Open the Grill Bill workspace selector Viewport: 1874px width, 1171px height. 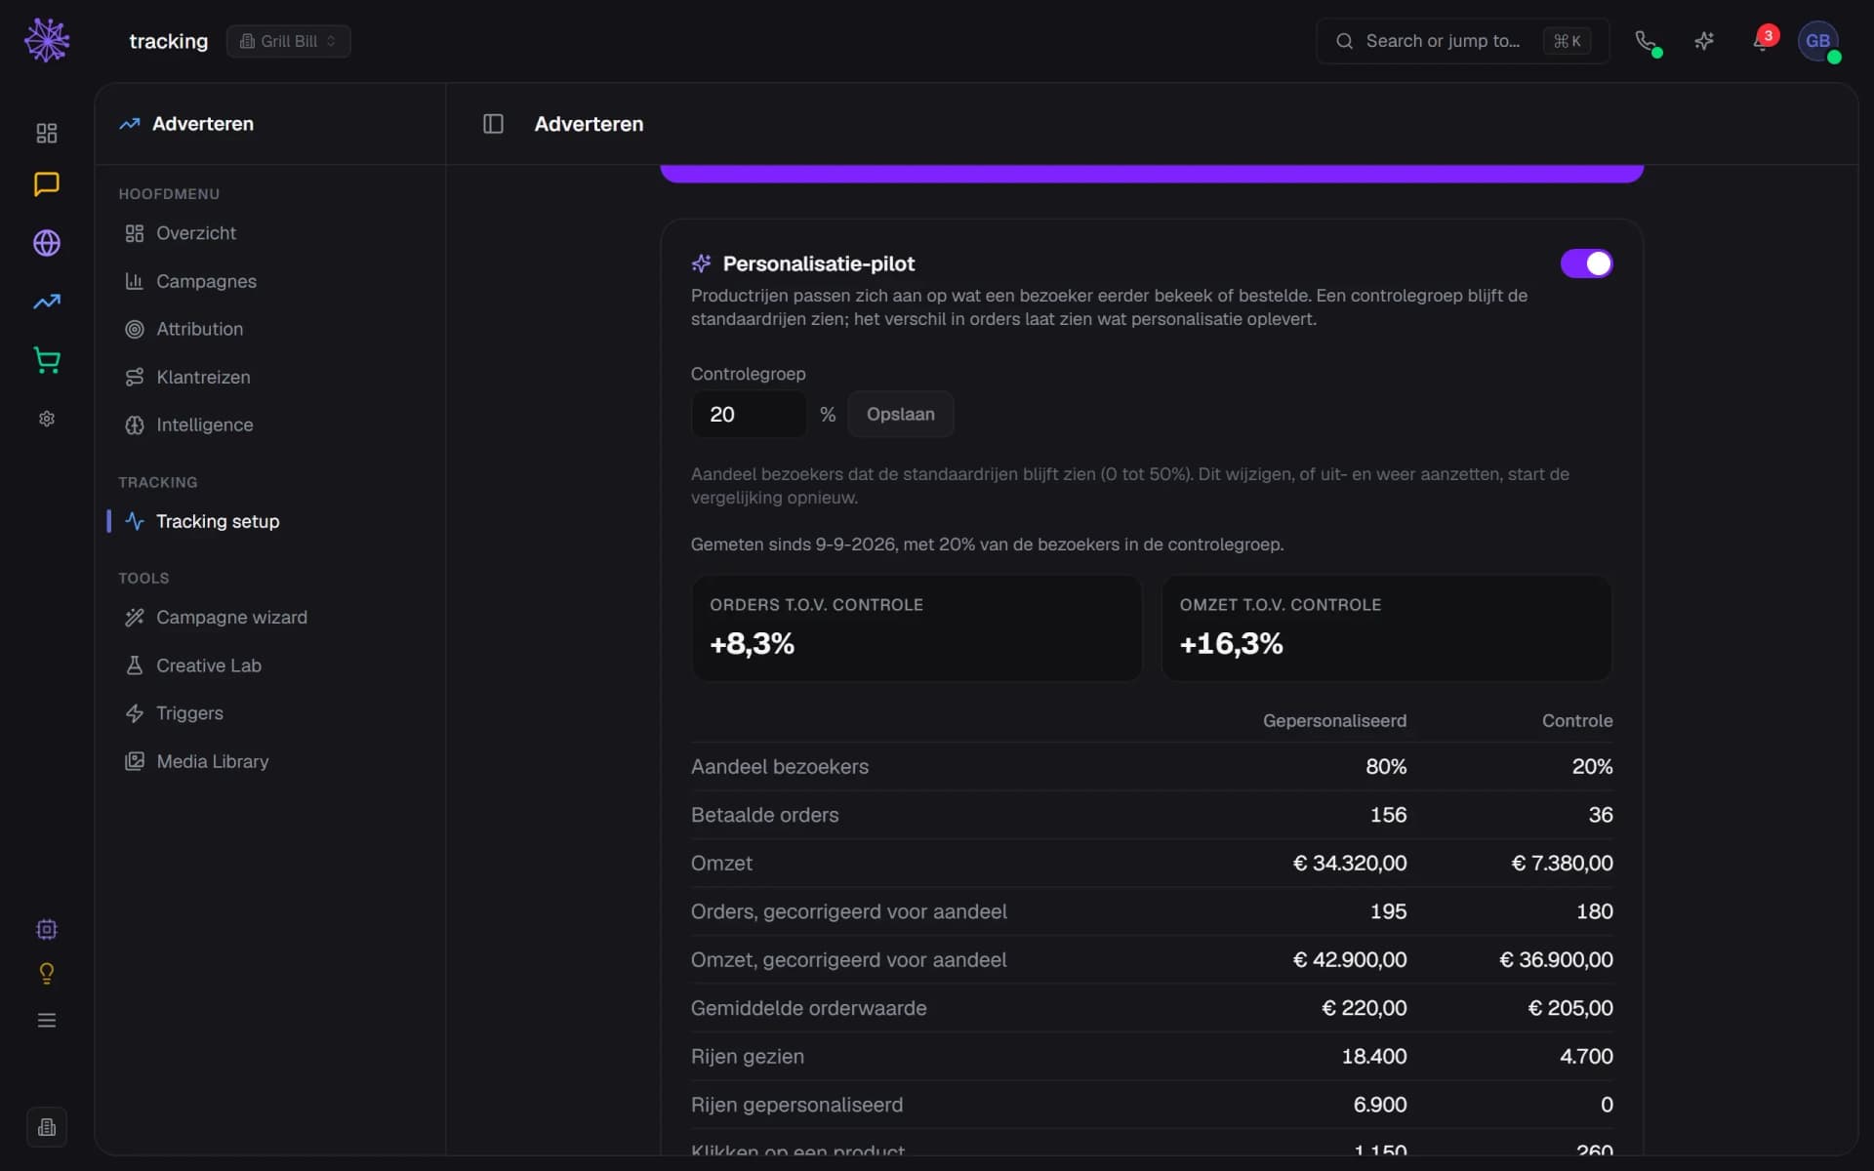(x=289, y=41)
